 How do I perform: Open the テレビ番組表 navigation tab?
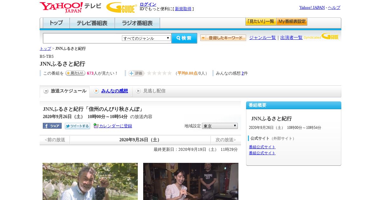pos(92,23)
